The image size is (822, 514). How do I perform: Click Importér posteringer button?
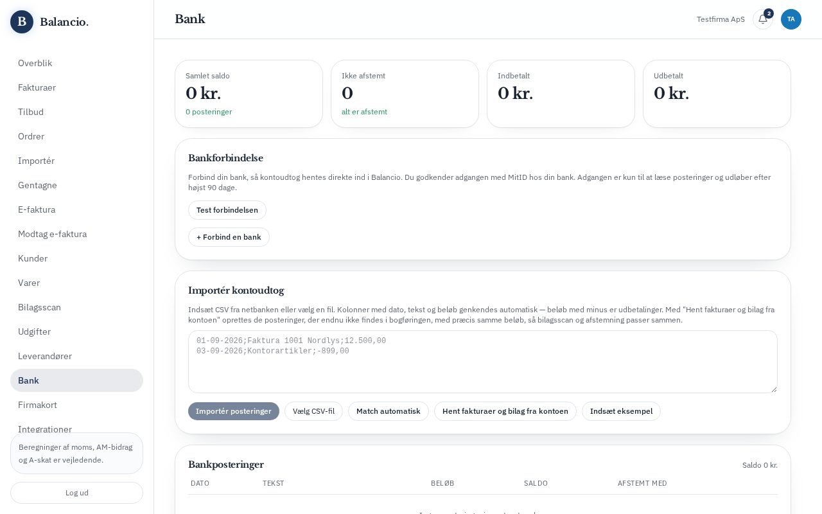coord(234,411)
